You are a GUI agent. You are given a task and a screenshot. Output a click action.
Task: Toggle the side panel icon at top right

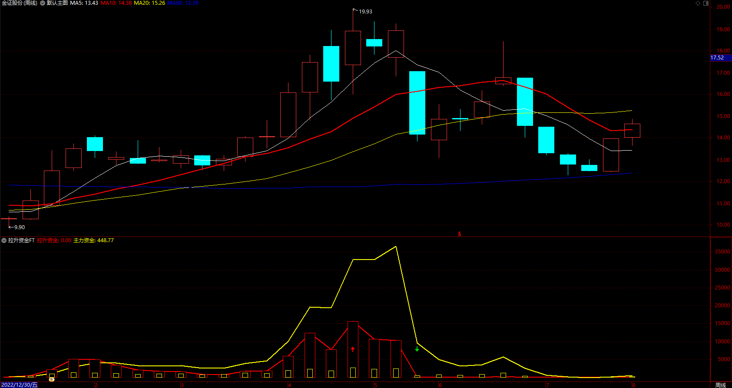pos(706,3)
